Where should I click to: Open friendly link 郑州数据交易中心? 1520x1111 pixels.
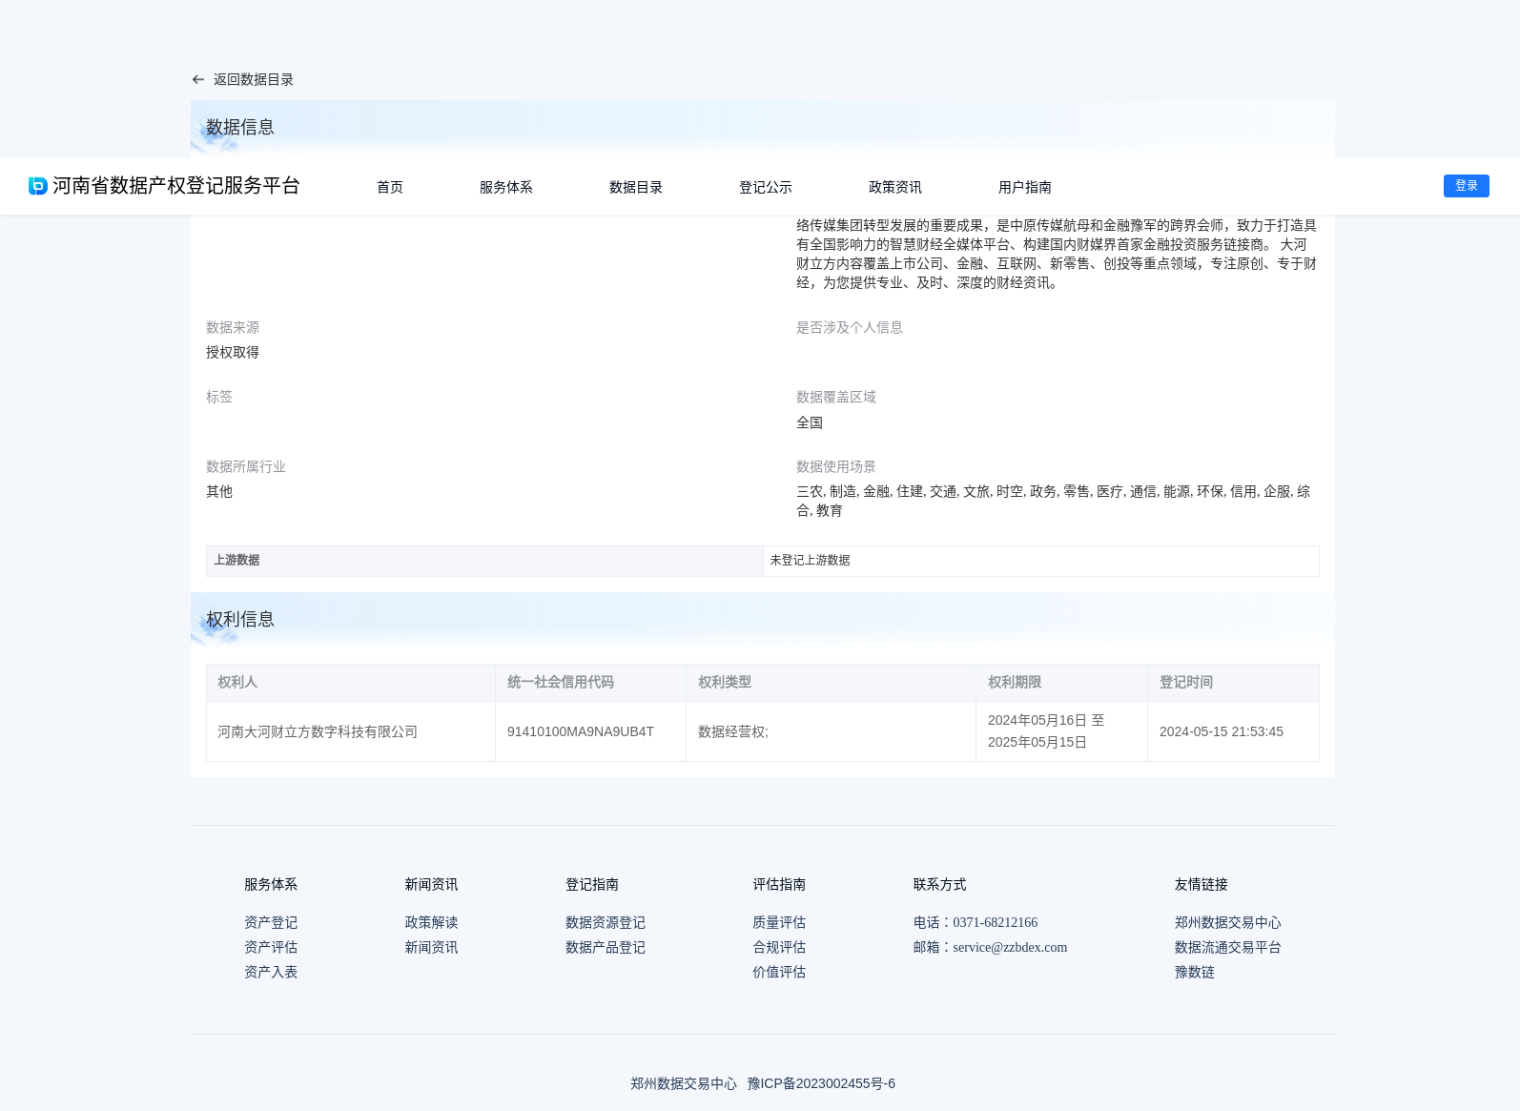click(x=1228, y=922)
